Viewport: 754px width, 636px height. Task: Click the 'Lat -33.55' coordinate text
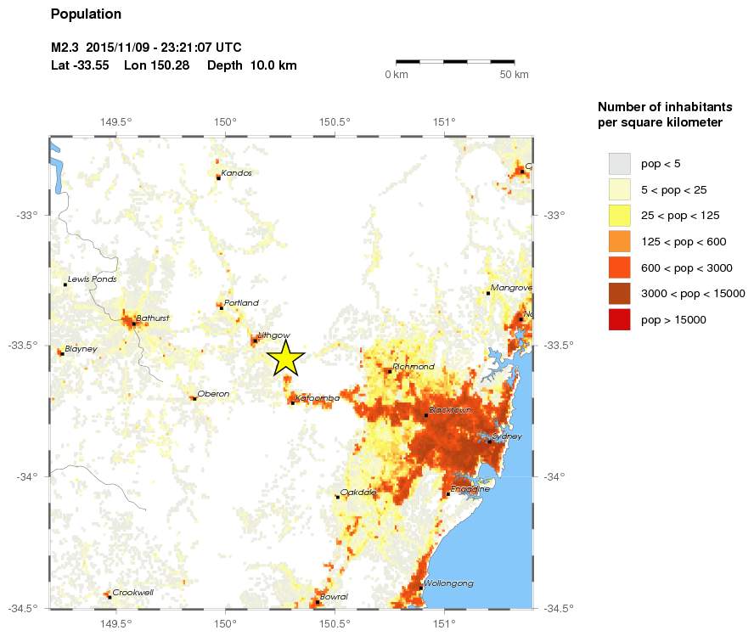[x=80, y=65]
